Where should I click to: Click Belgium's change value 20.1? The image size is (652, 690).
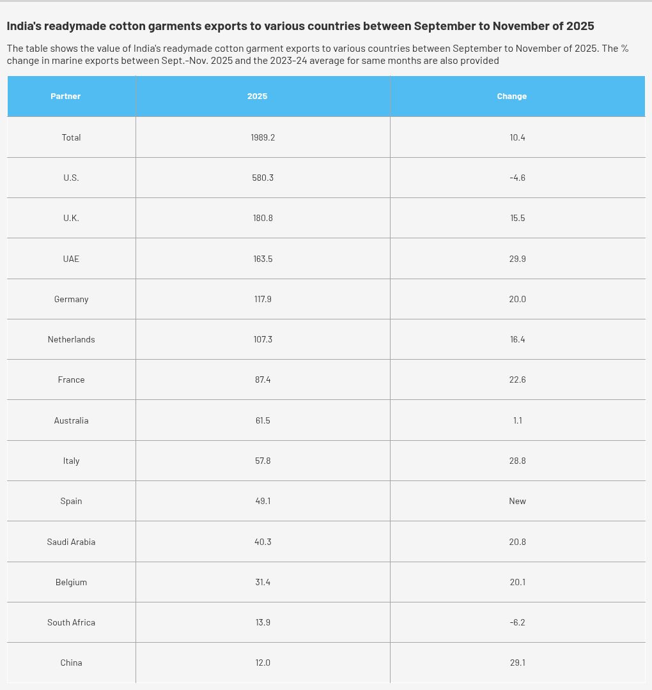[518, 582]
